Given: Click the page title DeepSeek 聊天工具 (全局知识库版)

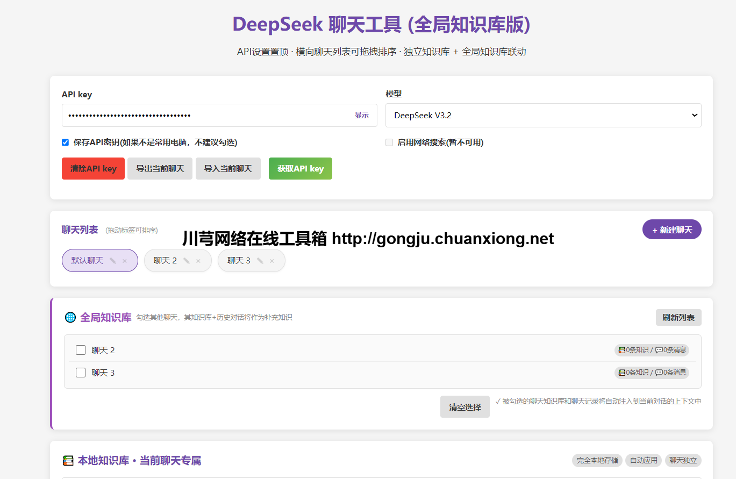Looking at the screenshot, I should [382, 24].
